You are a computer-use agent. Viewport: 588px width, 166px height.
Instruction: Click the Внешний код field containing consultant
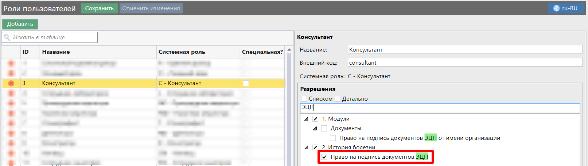pyautogui.click(x=465, y=62)
